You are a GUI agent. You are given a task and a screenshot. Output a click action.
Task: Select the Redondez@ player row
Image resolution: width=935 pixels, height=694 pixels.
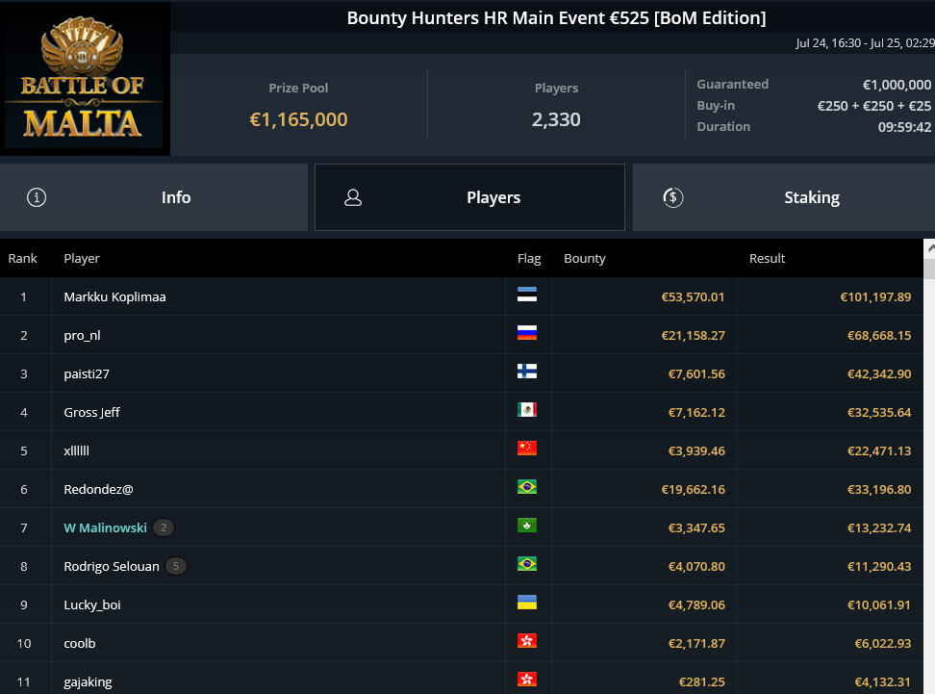pyautogui.click(x=462, y=489)
